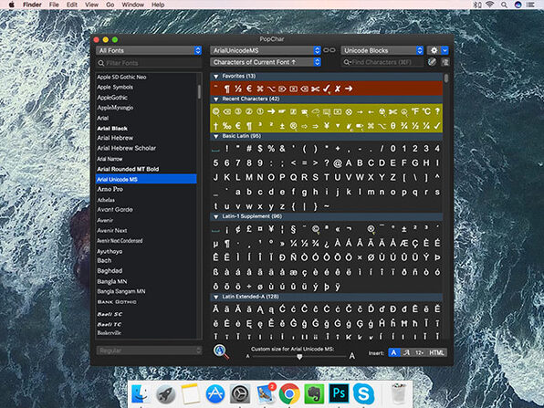Pick the right arrow in Favorites

coord(349,89)
